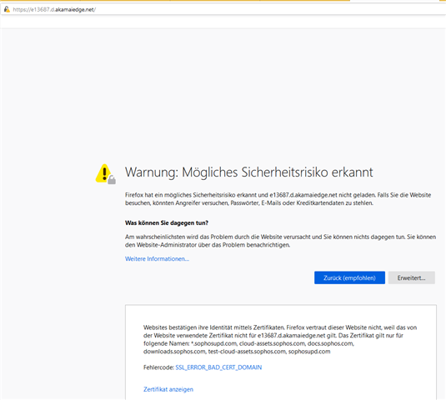This screenshot has height=400, width=446.
Task: Click the akamaiedge.net domain in URL
Action: coord(74,9)
